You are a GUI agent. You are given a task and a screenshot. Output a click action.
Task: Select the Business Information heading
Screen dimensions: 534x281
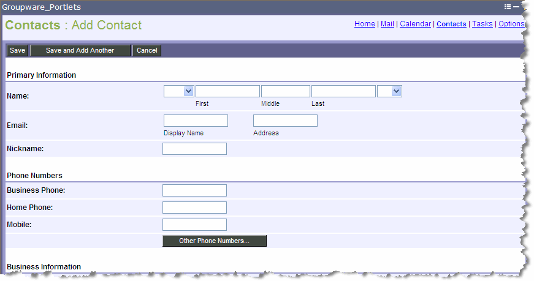(x=44, y=267)
